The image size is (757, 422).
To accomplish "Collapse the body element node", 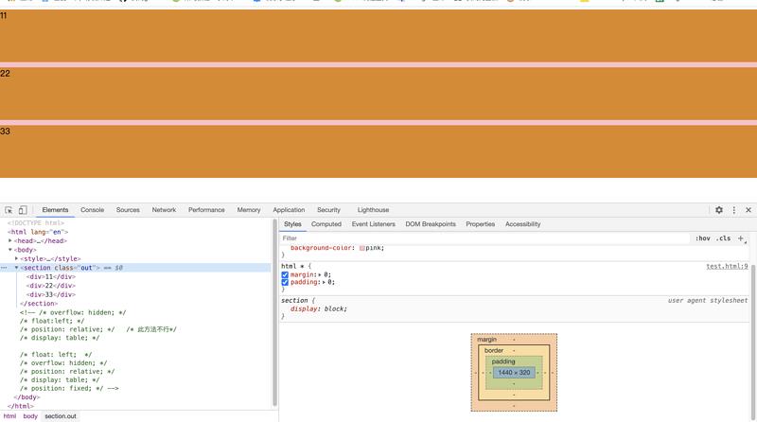I will 10,250.
